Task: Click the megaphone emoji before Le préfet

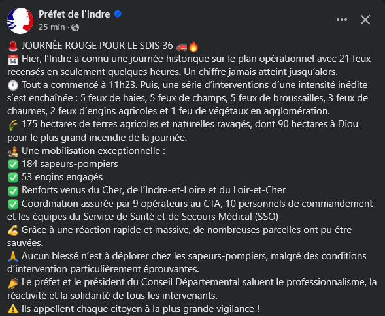Action: [x=13, y=283]
